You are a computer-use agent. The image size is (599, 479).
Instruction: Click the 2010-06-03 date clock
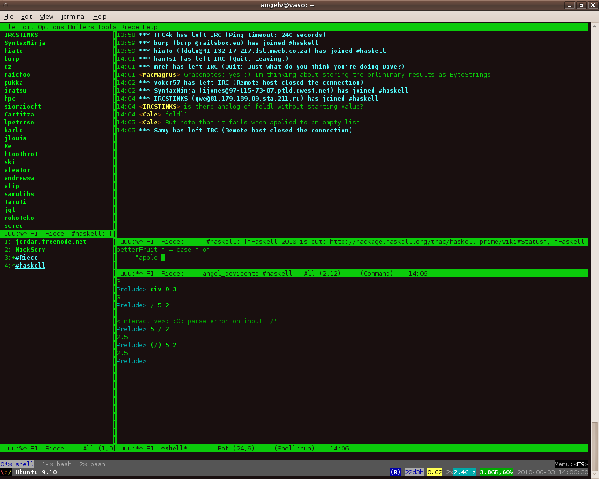553,472
